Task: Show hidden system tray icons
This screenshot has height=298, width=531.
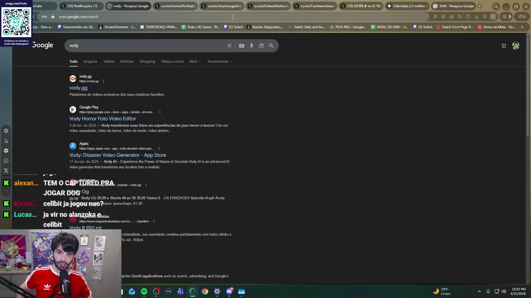Action: point(479,291)
